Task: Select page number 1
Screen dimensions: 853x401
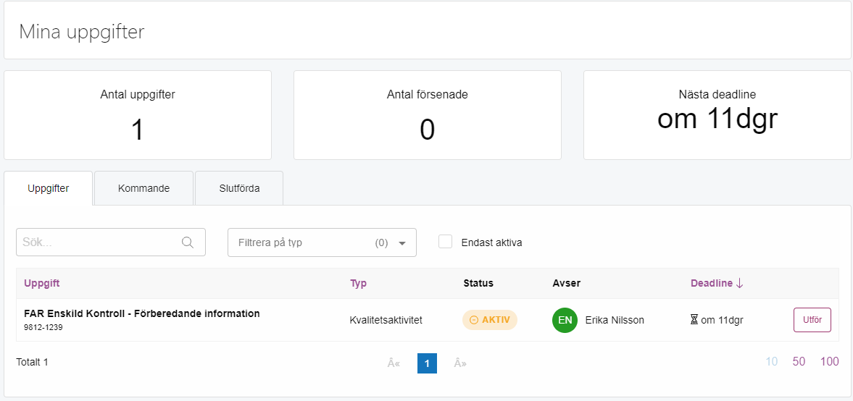Action: point(427,363)
